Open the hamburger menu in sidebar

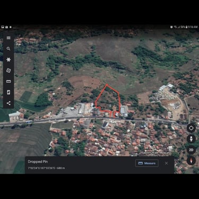8,38
